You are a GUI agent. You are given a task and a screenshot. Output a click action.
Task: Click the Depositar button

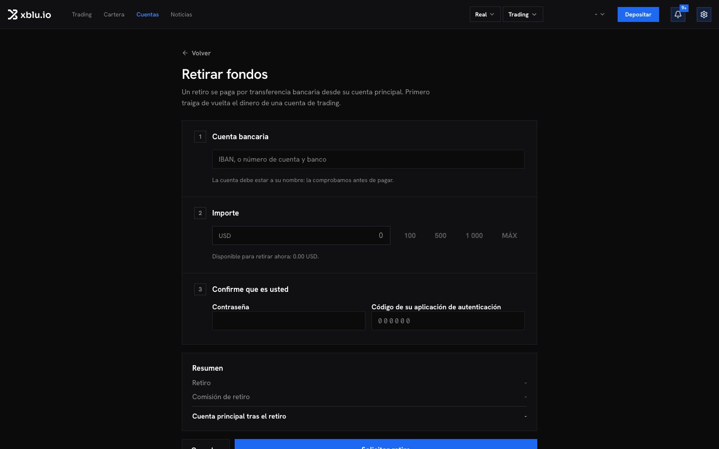pyautogui.click(x=638, y=14)
